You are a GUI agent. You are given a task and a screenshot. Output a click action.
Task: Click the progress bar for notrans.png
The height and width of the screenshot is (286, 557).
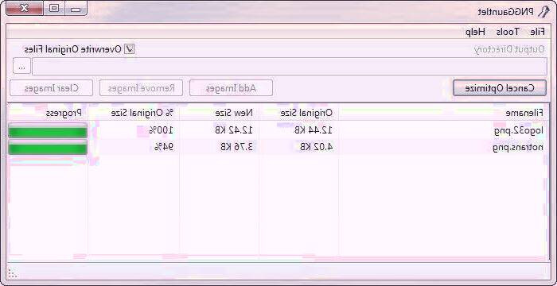click(x=48, y=147)
